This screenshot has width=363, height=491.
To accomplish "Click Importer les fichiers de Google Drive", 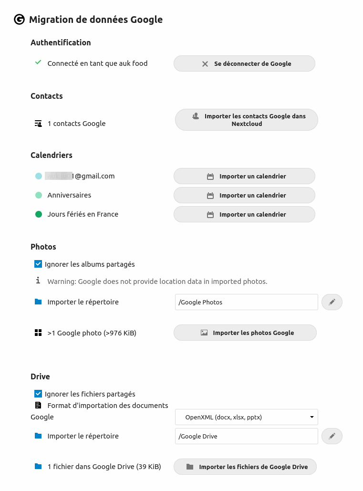I will point(245,467).
